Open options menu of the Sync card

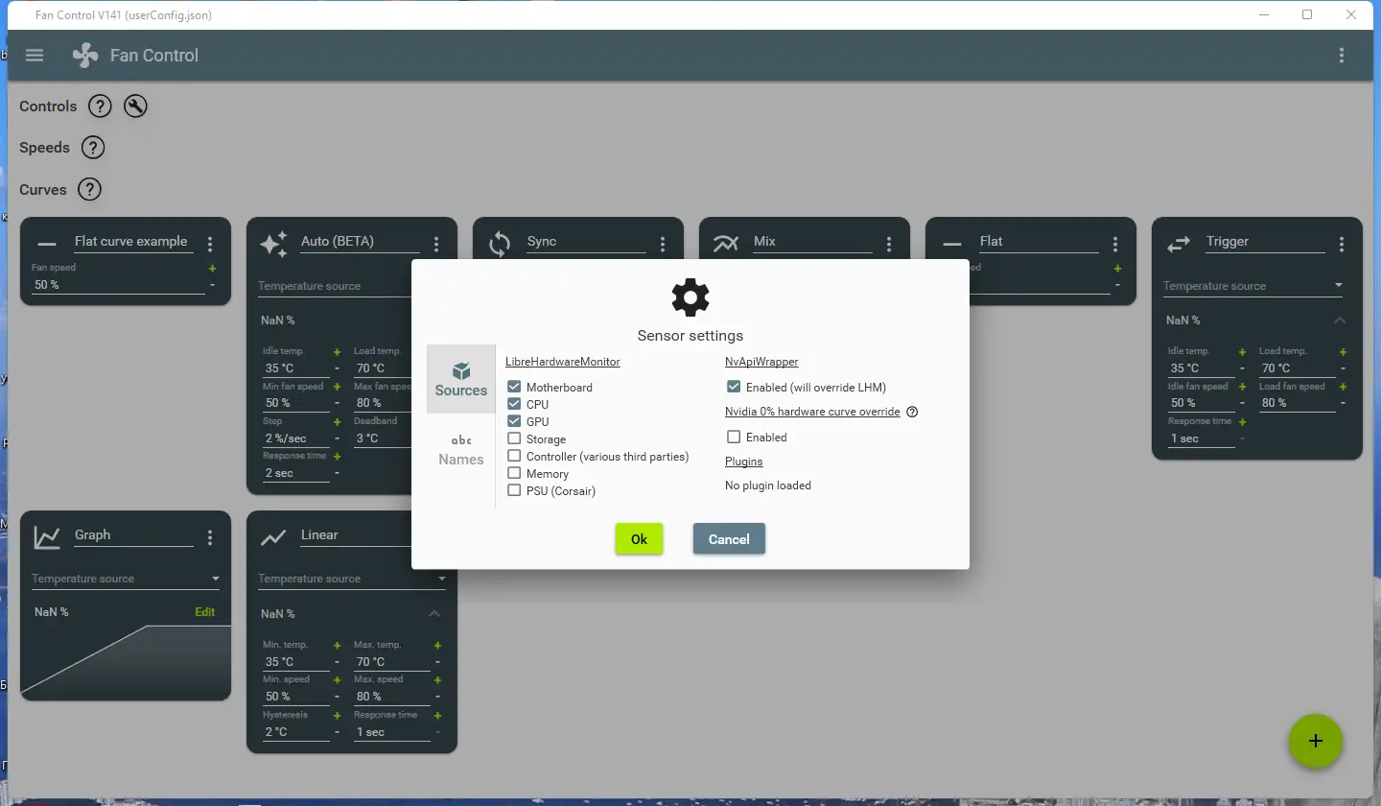click(663, 245)
